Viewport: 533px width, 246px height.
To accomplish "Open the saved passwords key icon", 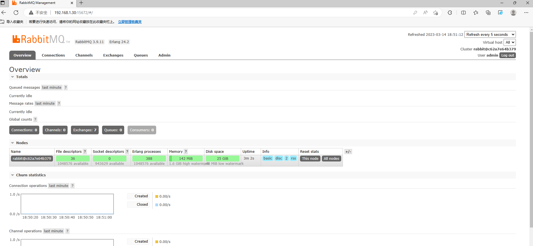I will 415,13.
